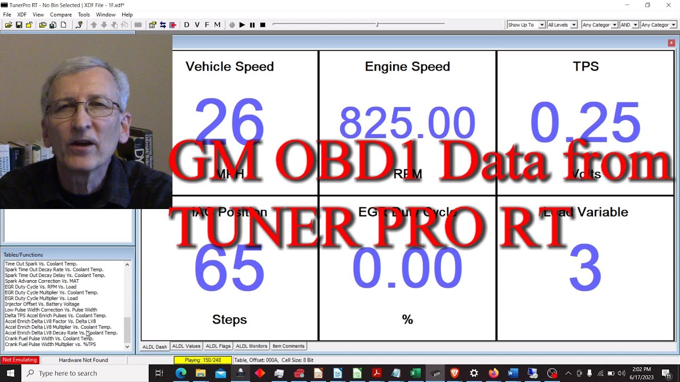Click the M toolbar button
Screen dimensions: 680x382
pyautogui.click(x=217, y=25)
